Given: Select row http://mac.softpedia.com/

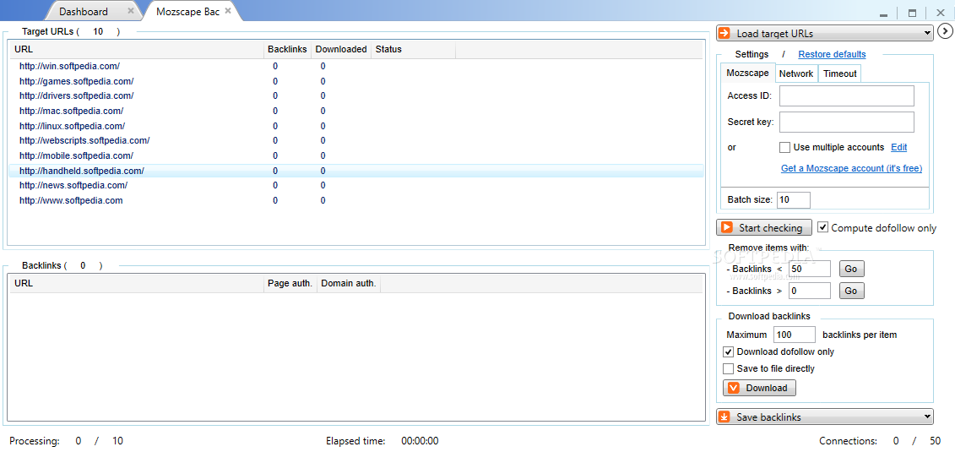Looking at the screenshot, I should (355, 111).
